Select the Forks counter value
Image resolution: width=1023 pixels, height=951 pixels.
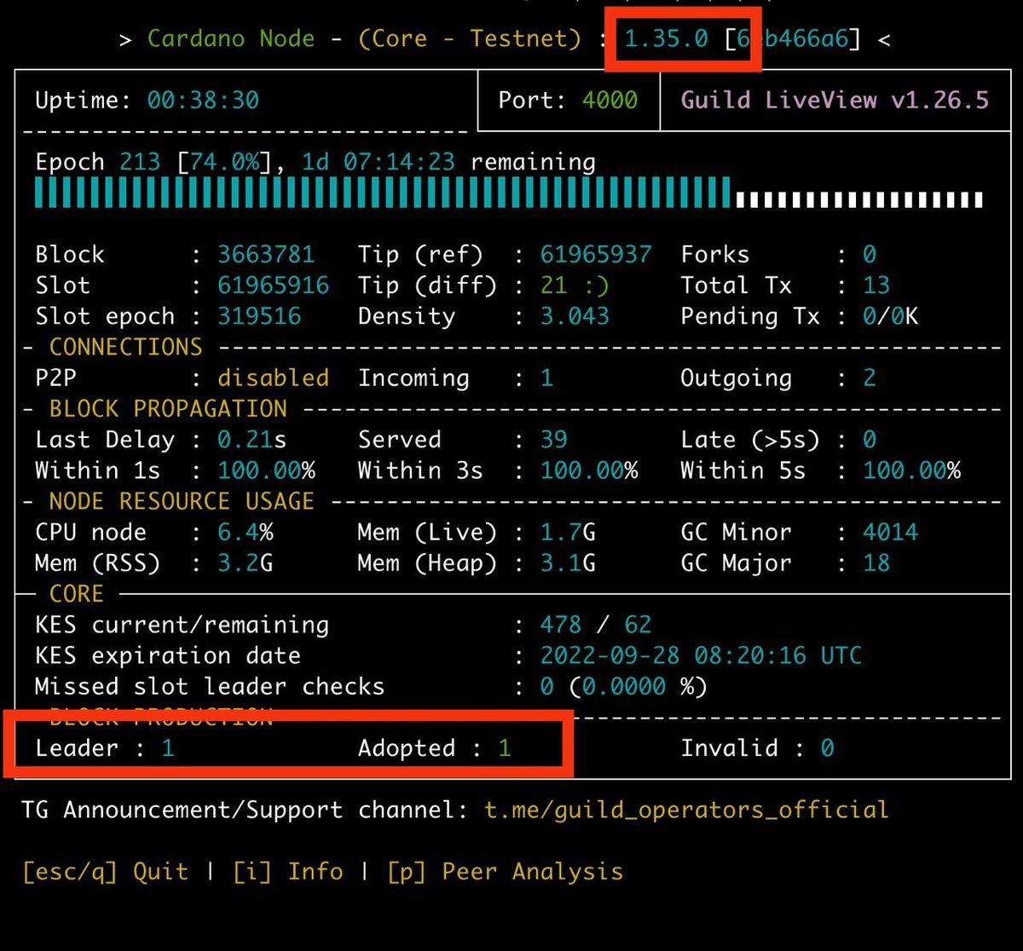[x=869, y=254]
